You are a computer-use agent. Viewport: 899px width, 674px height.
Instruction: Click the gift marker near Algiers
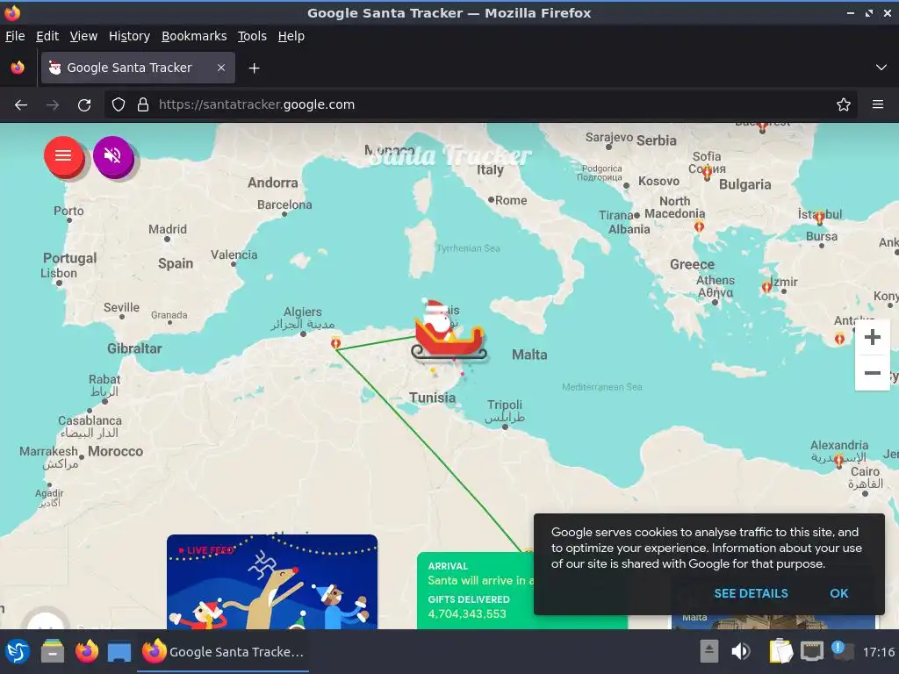[336, 343]
